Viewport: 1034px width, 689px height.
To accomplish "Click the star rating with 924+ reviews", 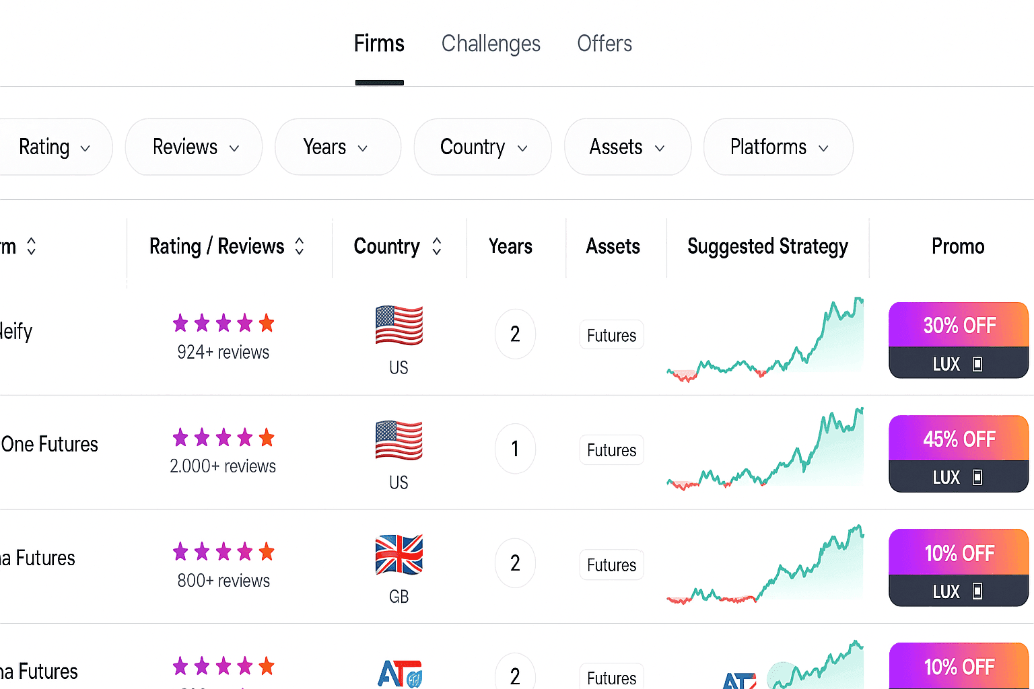I will click(223, 324).
